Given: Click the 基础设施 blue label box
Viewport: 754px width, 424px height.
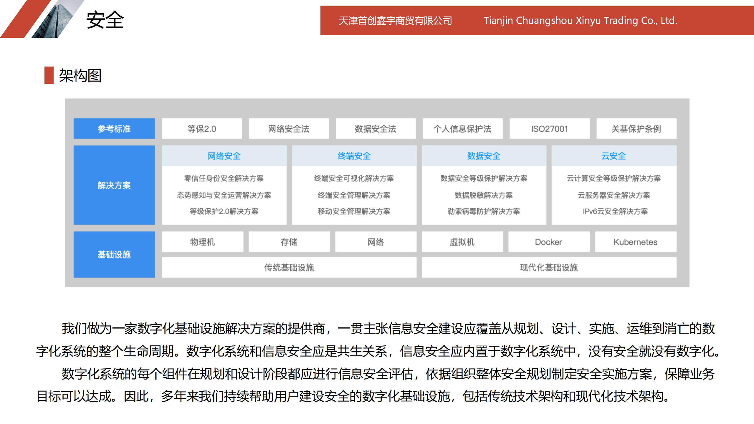Looking at the screenshot, I should 114,254.
